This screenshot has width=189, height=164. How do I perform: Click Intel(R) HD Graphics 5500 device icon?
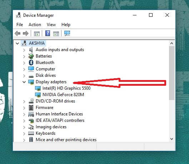(x=38, y=89)
